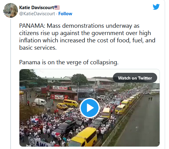
Task: Click the 'verge of collapsing' sentence
Action: (x=69, y=62)
